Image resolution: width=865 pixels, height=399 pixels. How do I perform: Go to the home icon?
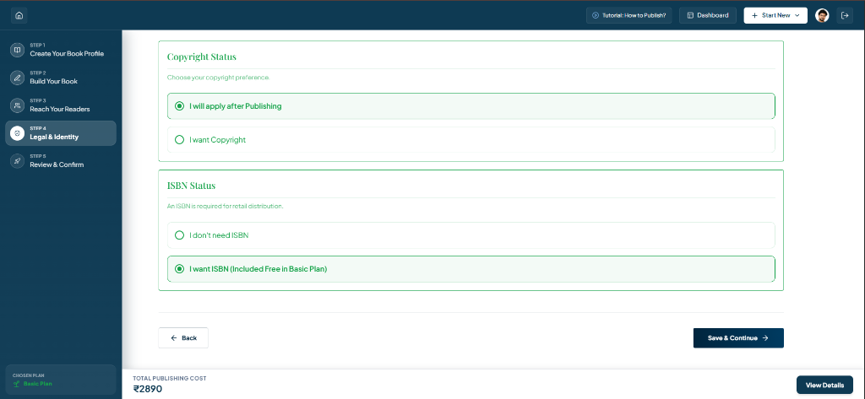(19, 15)
